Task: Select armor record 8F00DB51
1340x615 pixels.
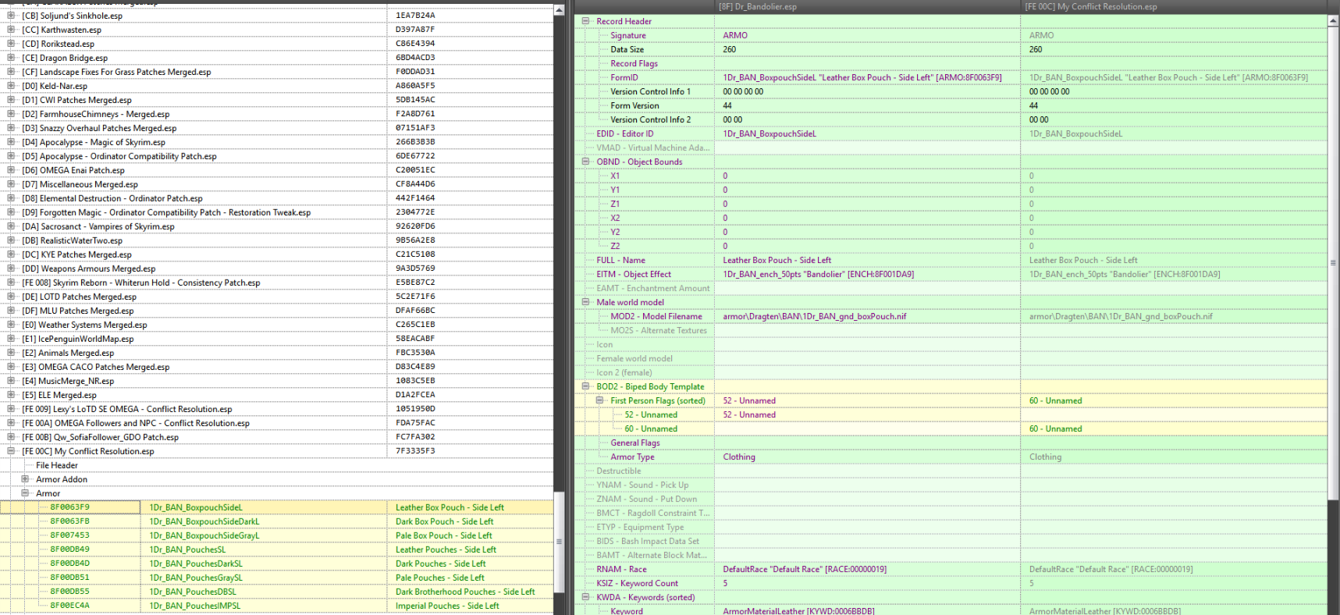Action: [69, 578]
